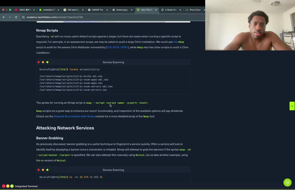Click the Attacking Network Services heading
The height and width of the screenshot is (190, 295).
coord(65,128)
